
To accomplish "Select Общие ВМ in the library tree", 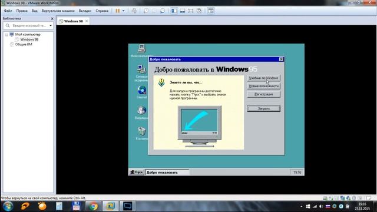I will click(24, 45).
